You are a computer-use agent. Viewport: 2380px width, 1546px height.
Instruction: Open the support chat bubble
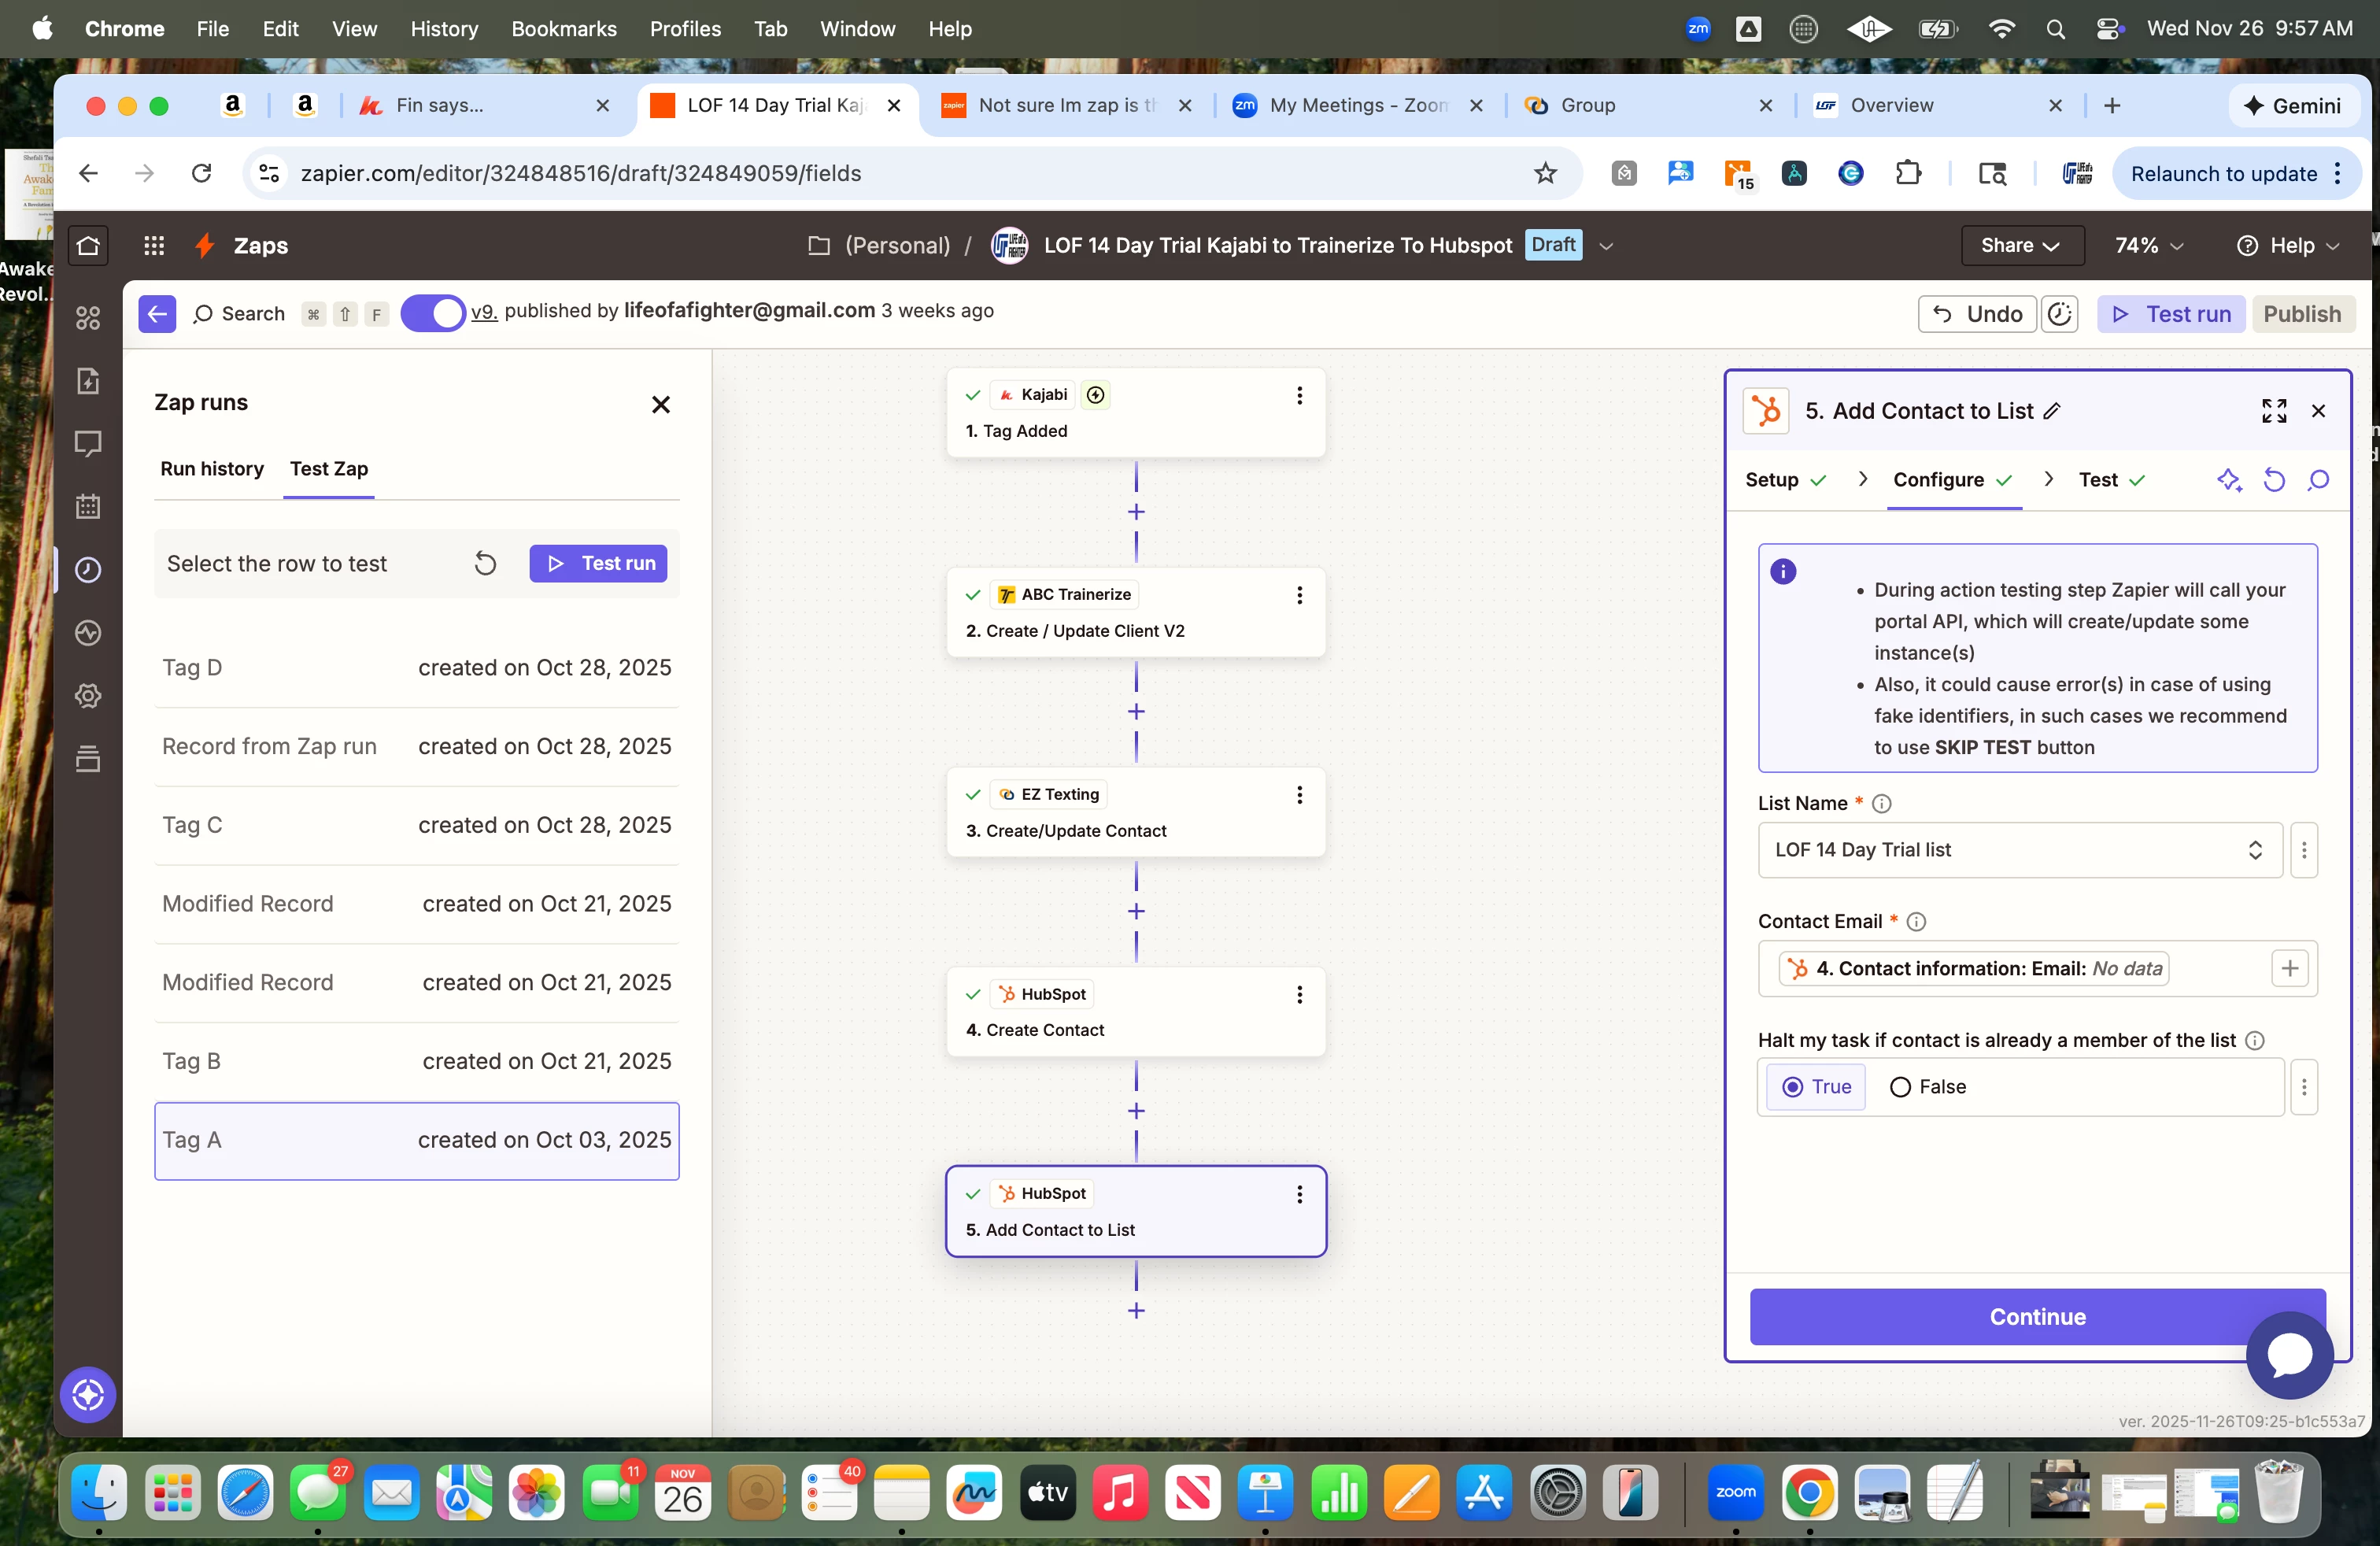2289,1354
